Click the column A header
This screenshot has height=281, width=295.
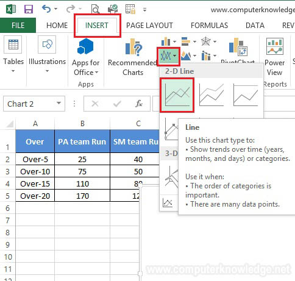tap(35, 123)
